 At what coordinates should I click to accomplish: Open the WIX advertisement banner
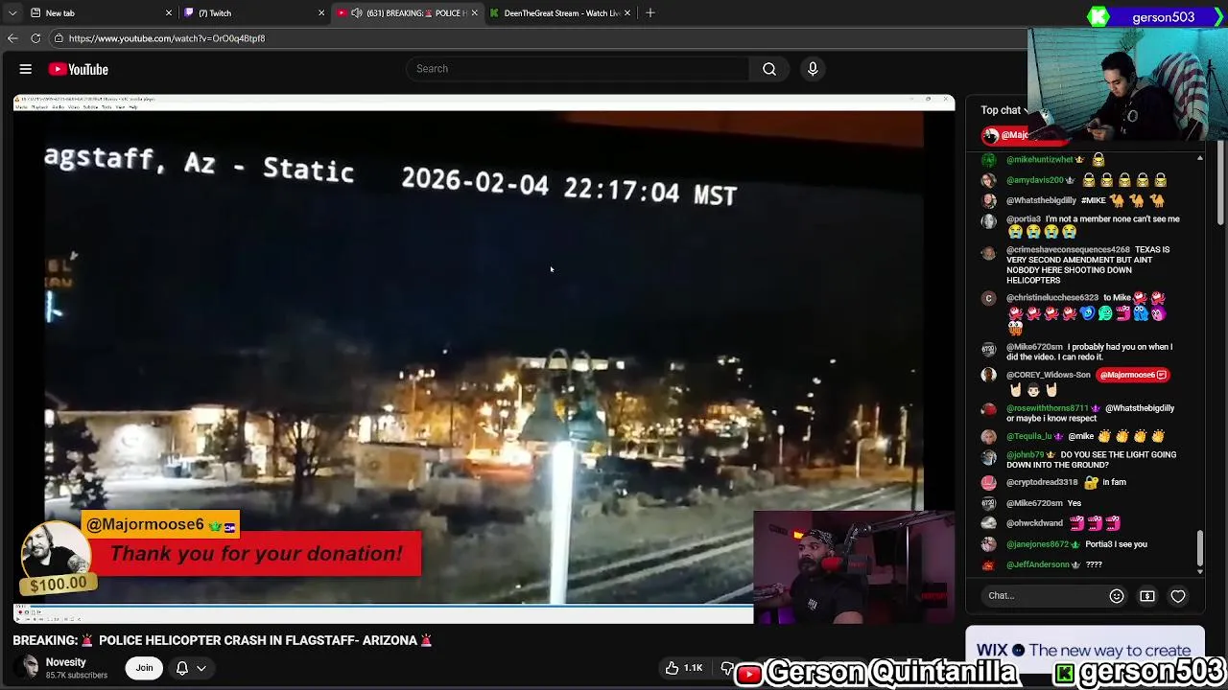click(x=1084, y=650)
